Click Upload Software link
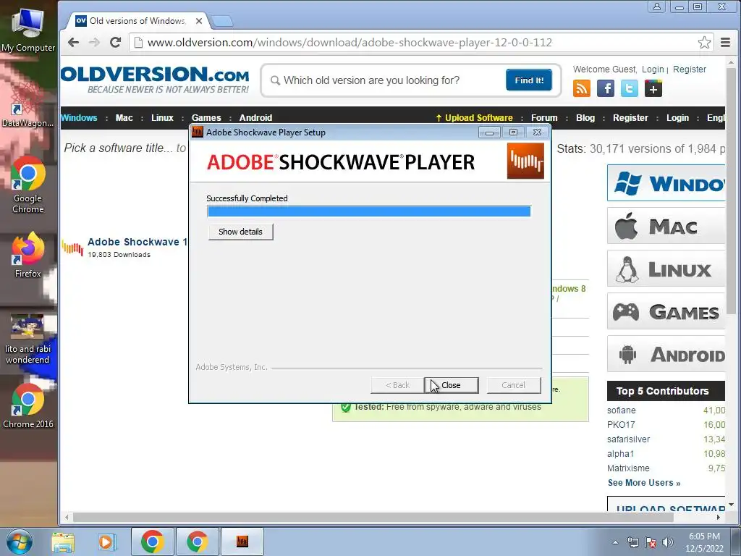Screen dimensions: 741x556 pyautogui.click(x=474, y=118)
